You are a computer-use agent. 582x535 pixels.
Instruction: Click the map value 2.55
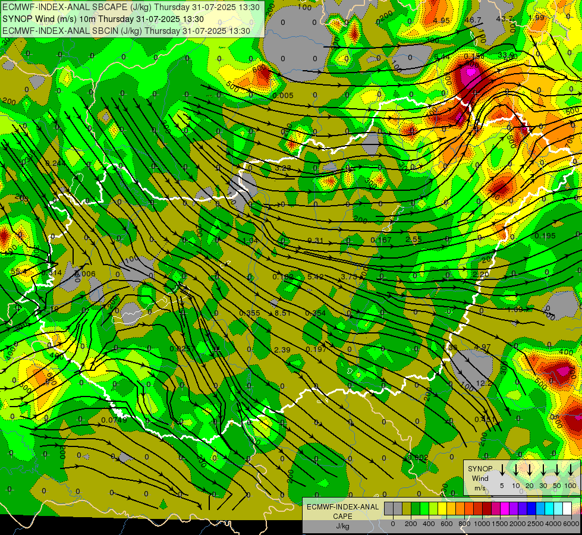point(414,239)
